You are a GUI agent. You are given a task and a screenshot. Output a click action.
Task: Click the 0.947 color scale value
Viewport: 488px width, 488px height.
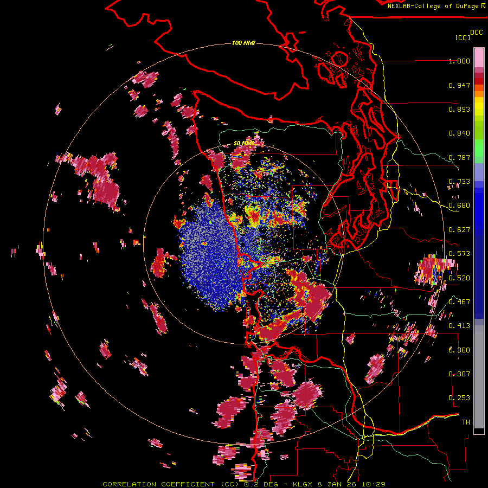tap(459, 85)
